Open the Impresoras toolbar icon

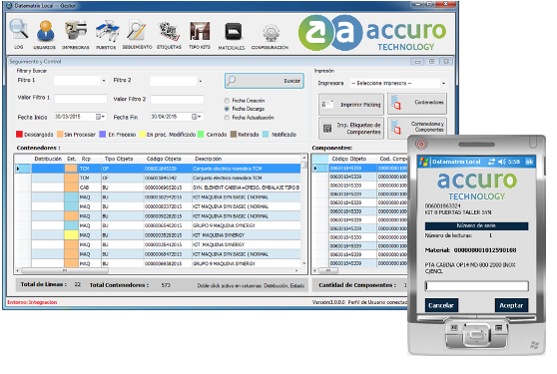click(76, 30)
